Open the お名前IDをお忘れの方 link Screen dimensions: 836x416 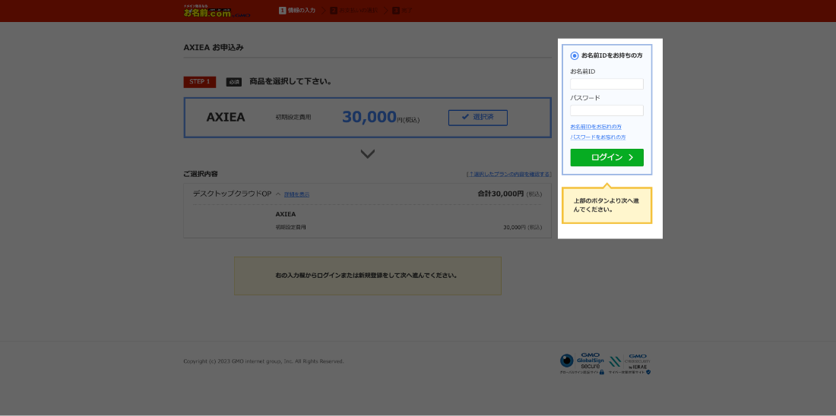click(596, 127)
